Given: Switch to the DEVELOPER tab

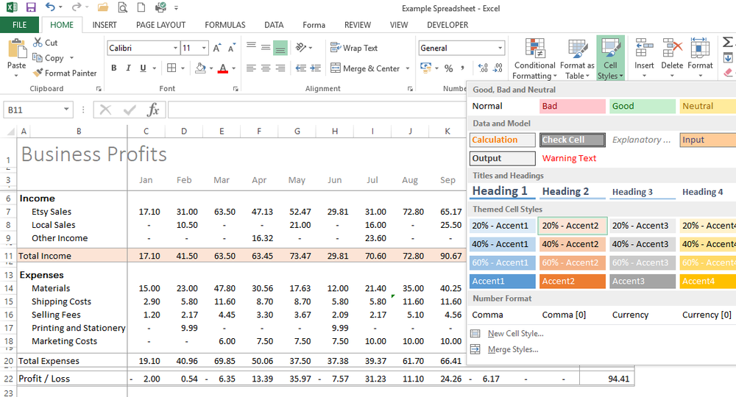Looking at the screenshot, I should point(447,25).
